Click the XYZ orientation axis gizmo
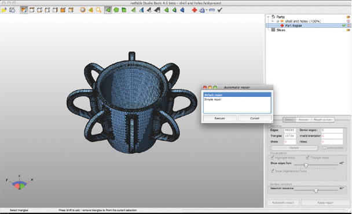The height and width of the screenshot is (214, 352). click(x=20, y=183)
